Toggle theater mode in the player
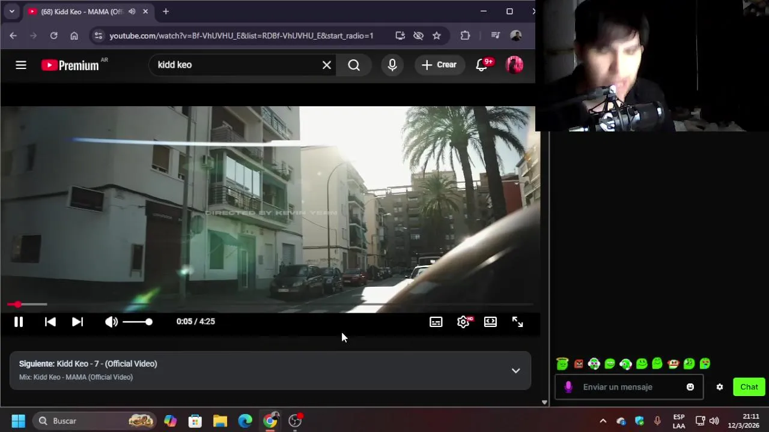The width and height of the screenshot is (769, 432). pos(490,322)
